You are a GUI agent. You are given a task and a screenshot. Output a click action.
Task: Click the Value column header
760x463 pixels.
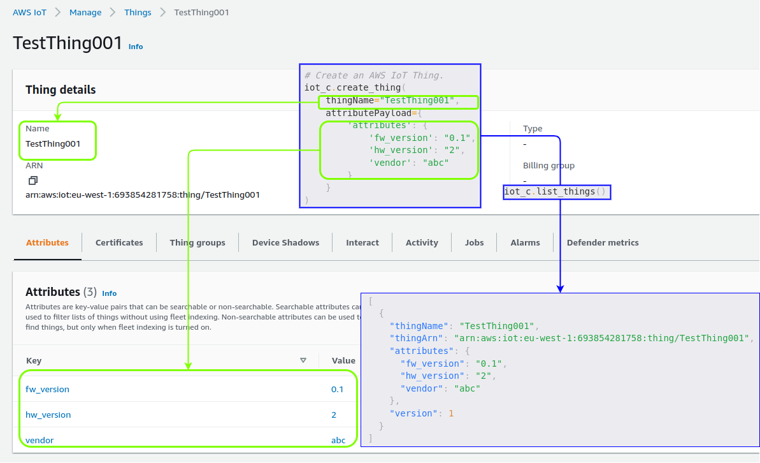coord(343,360)
